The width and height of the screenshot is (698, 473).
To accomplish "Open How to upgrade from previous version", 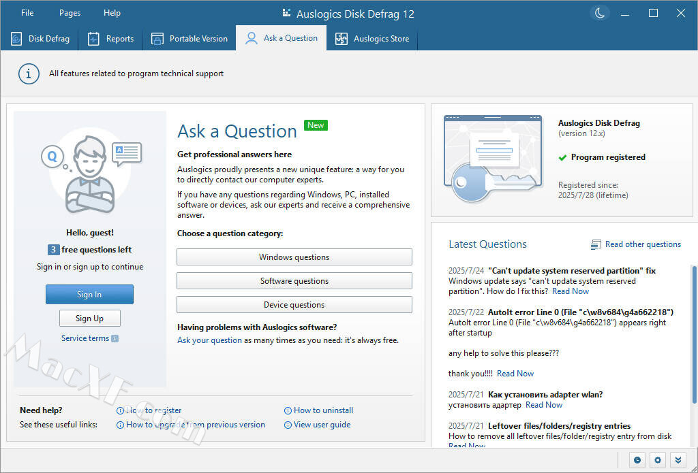I will [x=196, y=425].
